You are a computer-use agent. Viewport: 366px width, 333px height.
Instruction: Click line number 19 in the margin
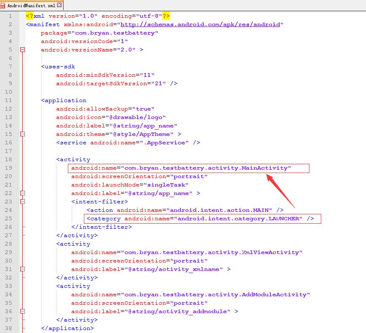click(x=8, y=168)
